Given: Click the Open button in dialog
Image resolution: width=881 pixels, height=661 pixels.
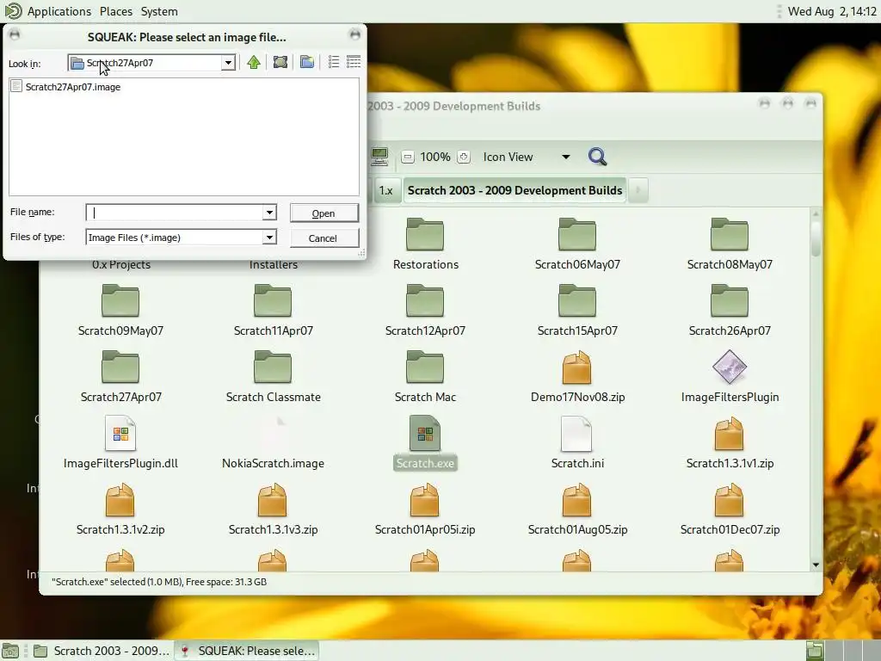Looking at the screenshot, I should [x=323, y=213].
